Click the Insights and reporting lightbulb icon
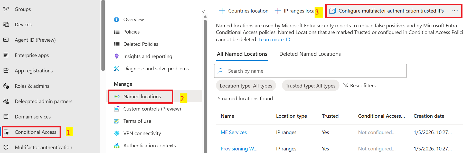The image size is (463, 153). 117,56
